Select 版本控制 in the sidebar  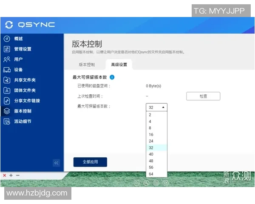[x=32, y=111]
